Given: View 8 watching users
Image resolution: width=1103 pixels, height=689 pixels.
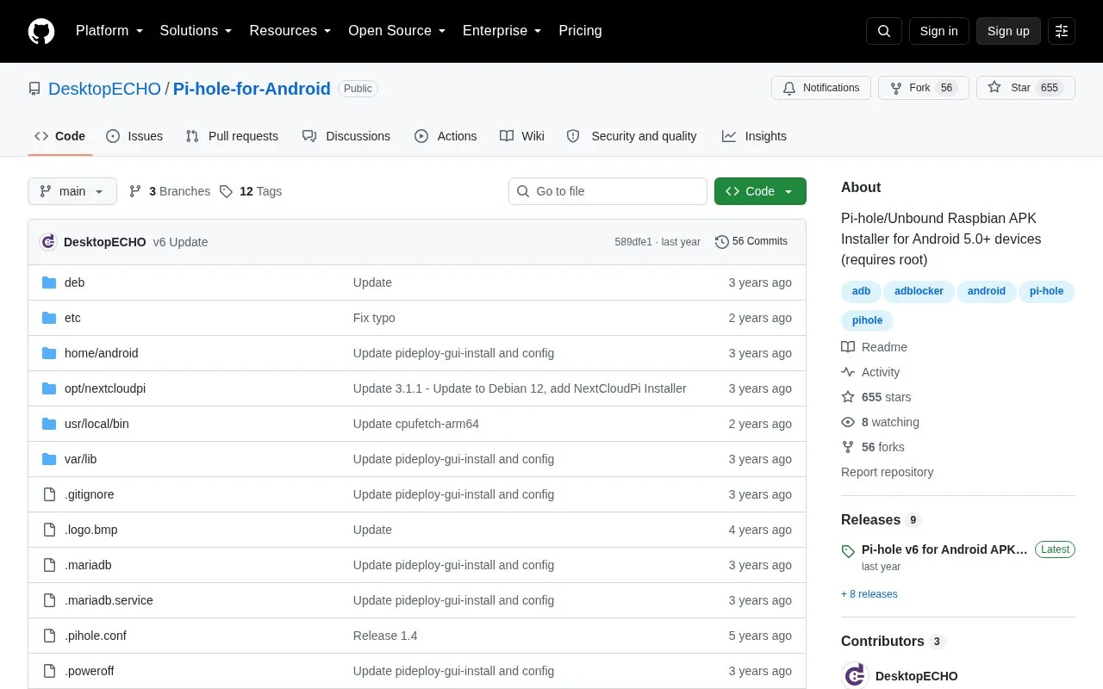Looking at the screenshot, I should (x=881, y=422).
